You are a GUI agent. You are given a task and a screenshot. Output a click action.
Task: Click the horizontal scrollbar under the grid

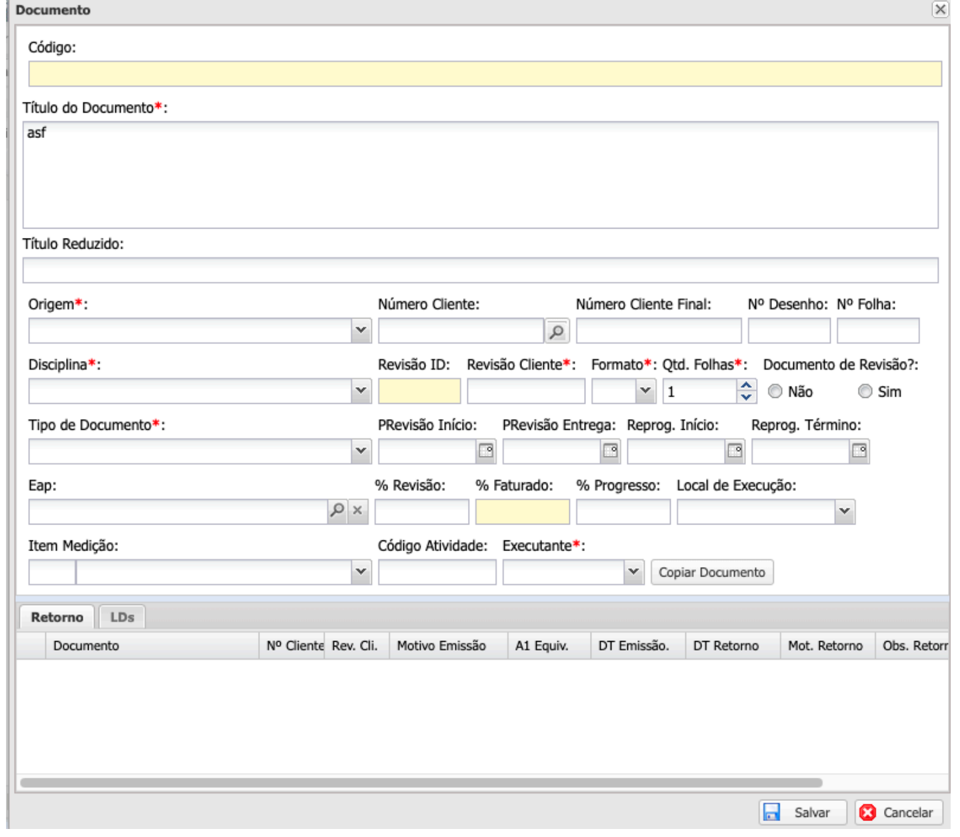421,783
